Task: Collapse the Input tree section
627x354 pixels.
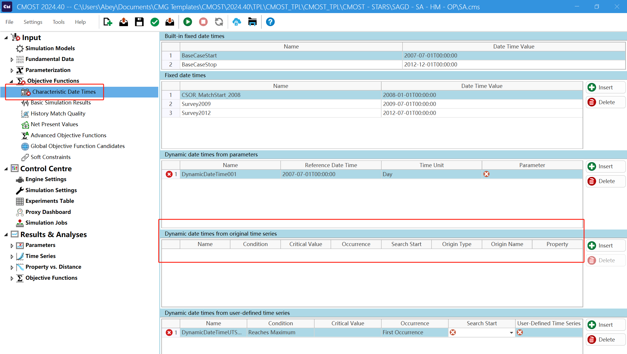Action: (x=6, y=38)
